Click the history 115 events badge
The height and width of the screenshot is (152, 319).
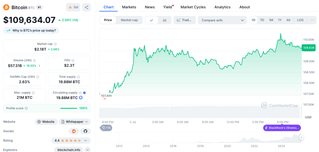click(106, 128)
